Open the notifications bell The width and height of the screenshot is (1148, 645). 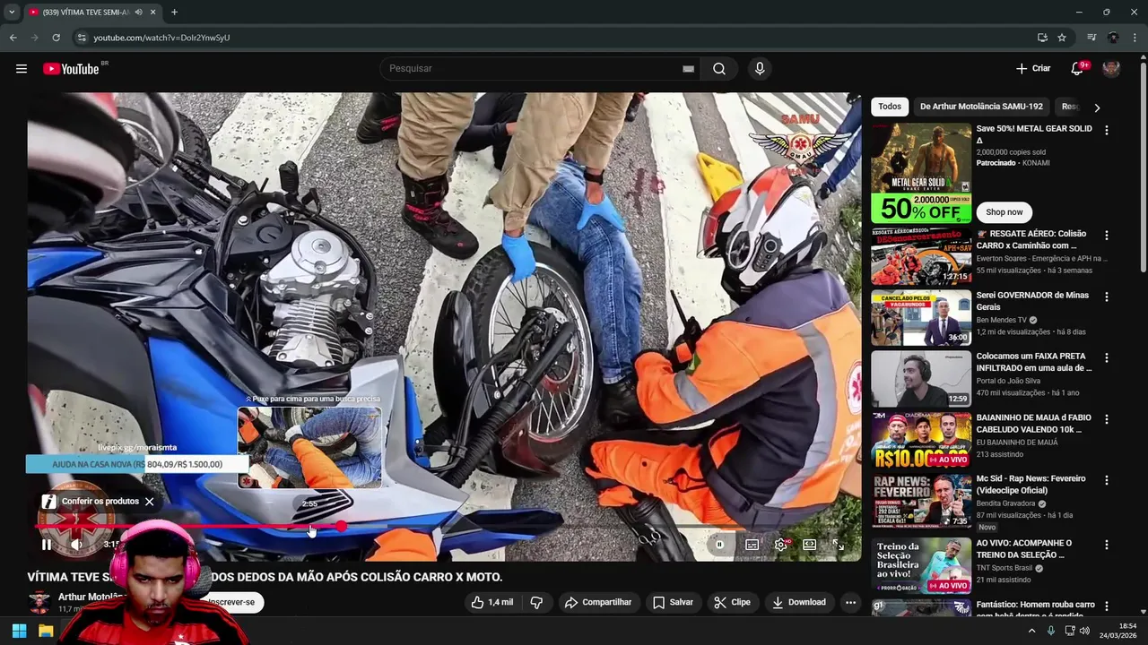pyautogui.click(x=1077, y=69)
